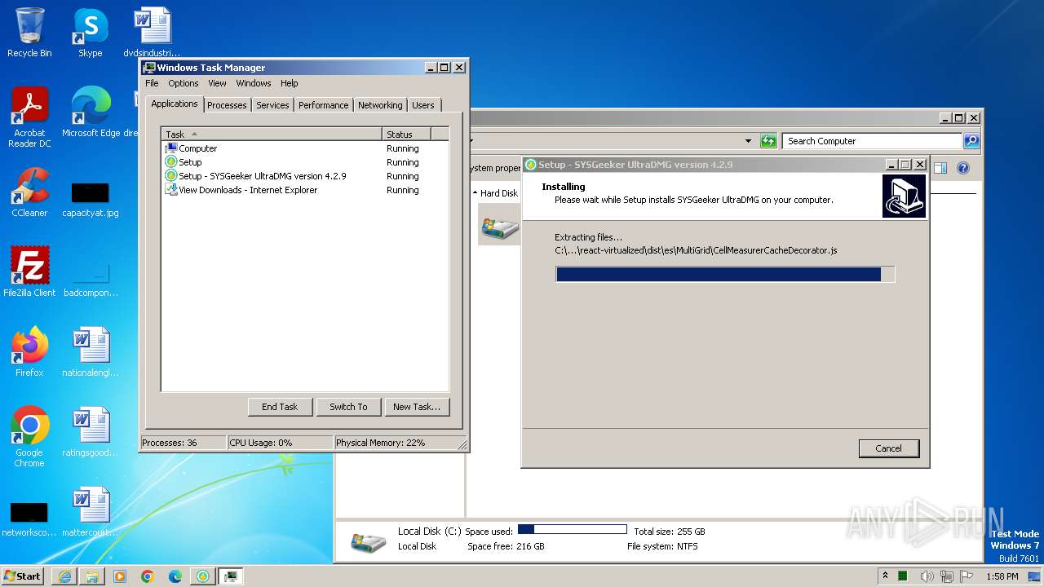Open the Start menu
The height and width of the screenshot is (587, 1044).
tap(23, 576)
